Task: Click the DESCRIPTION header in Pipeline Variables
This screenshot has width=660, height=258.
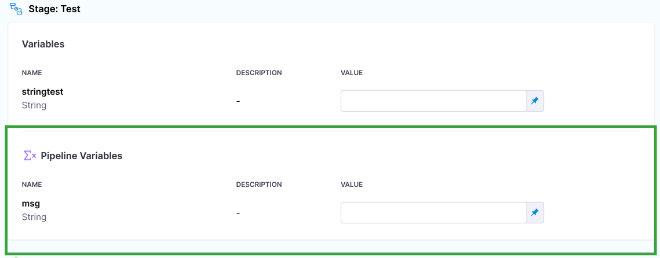Action: coord(258,185)
